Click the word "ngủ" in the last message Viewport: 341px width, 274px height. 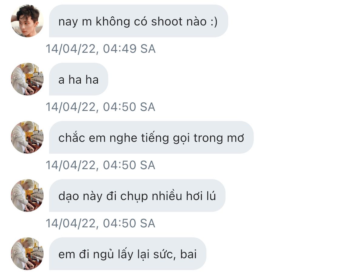(103, 254)
